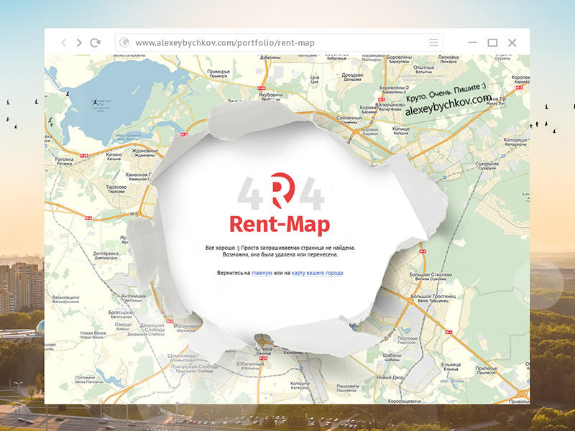The image size is (575, 431).
Task: Click 'Васьковщина' label on the map
Action: click(65, 297)
